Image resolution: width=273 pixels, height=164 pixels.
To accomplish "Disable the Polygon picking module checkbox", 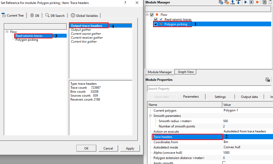I will tap(156, 24).
